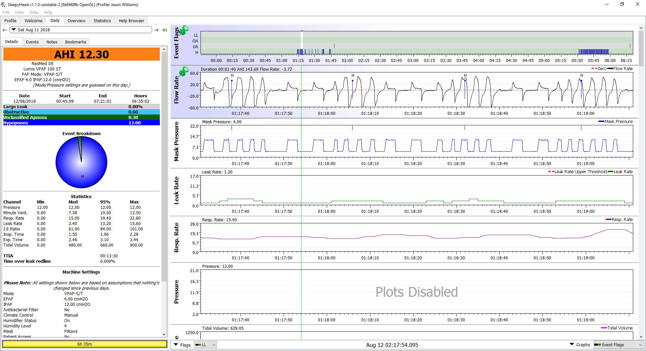Click the Unclassified Apnoea green row
The width and height of the screenshot is (646, 351).
click(81, 118)
